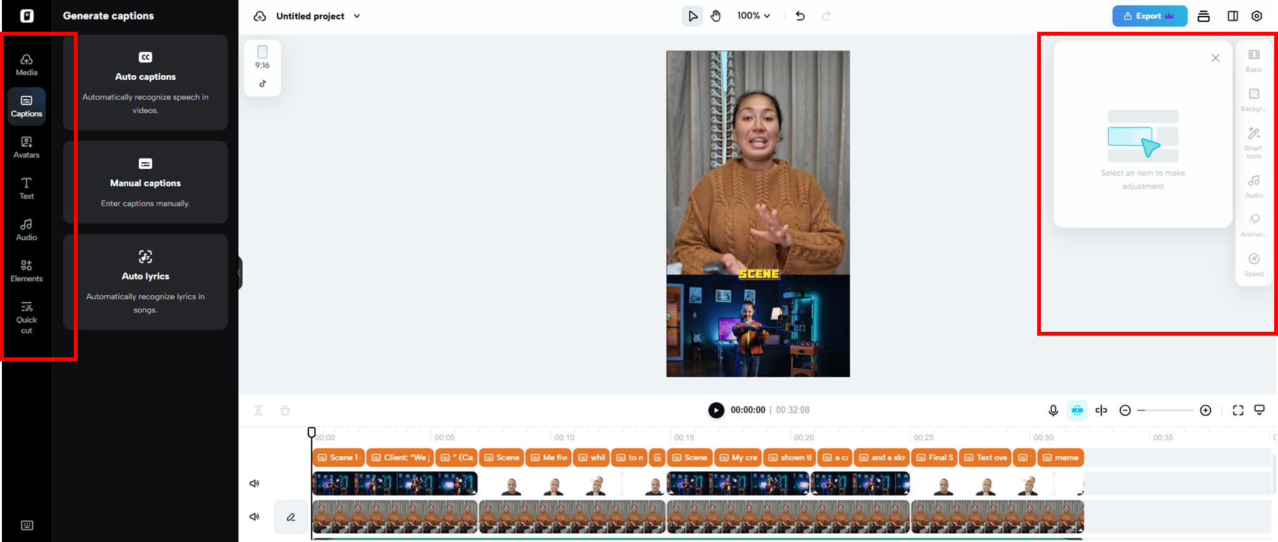Zoom in the timeline with plus
Screen dimensions: 1278x542
coord(1205,410)
